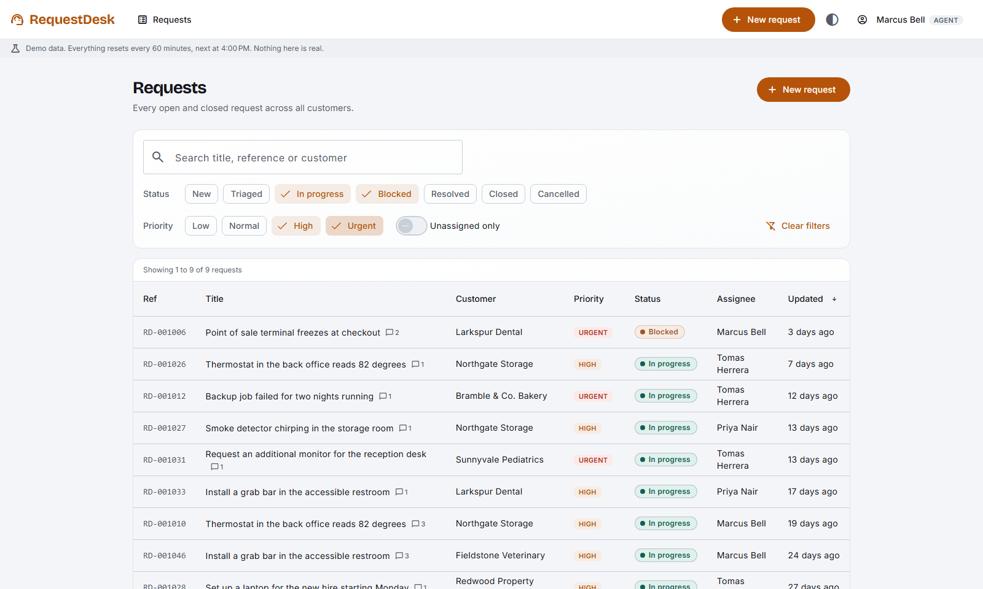983x589 pixels.
Task: Click reference RD-001006
Action: (x=165, y=333)
